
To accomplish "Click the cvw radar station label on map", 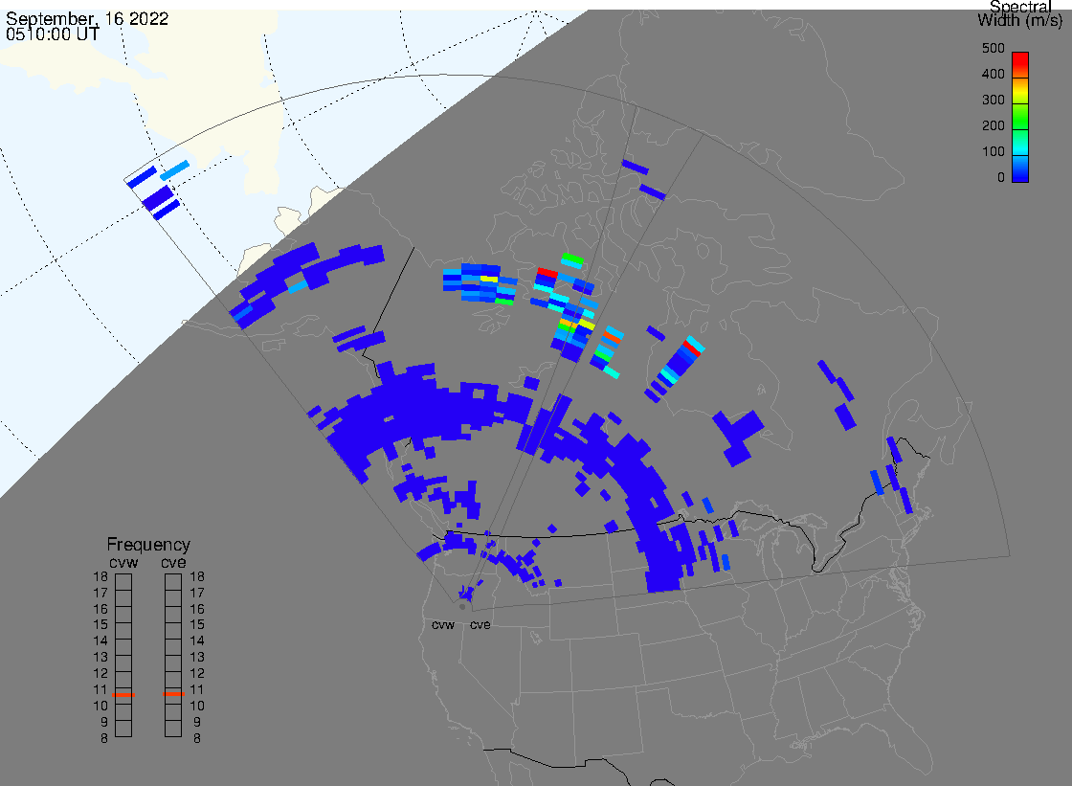I will [443, 625].
